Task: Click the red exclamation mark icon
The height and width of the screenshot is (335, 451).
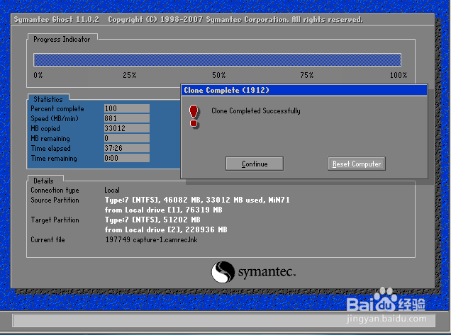Action: [x=194, y=116]
